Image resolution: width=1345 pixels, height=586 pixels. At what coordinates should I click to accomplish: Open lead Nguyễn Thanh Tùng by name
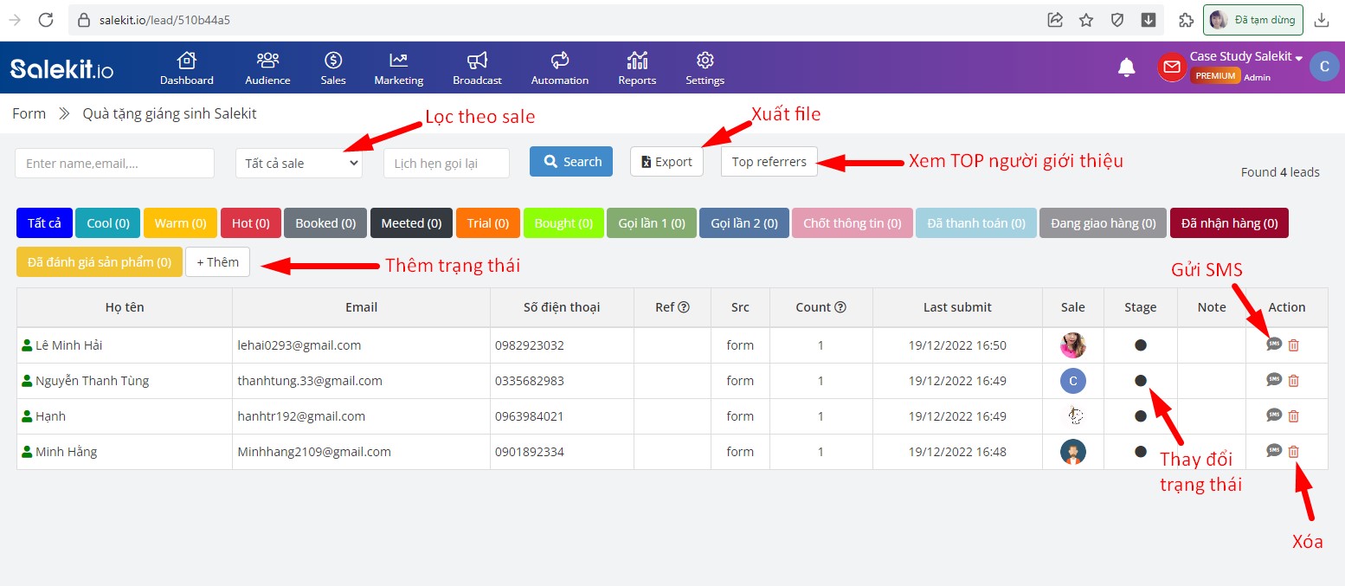tap(92, 381)
